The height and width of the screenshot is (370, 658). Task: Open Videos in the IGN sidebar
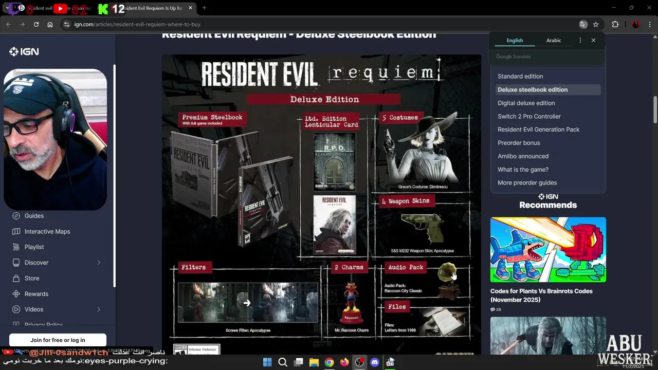(x=34, y=309)
